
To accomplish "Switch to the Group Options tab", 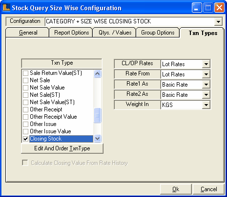I will (x=158, y=33).
